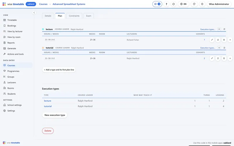Open the Wise Administrator user menu
Viewport: 234px width, 146px height.
pos(219,4)
